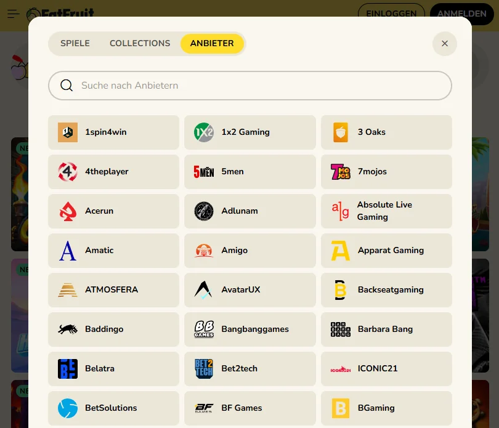Click the BF Games logo icon
Image resolution: width=499 pixels, height=428 pixels.
point(204,408)
